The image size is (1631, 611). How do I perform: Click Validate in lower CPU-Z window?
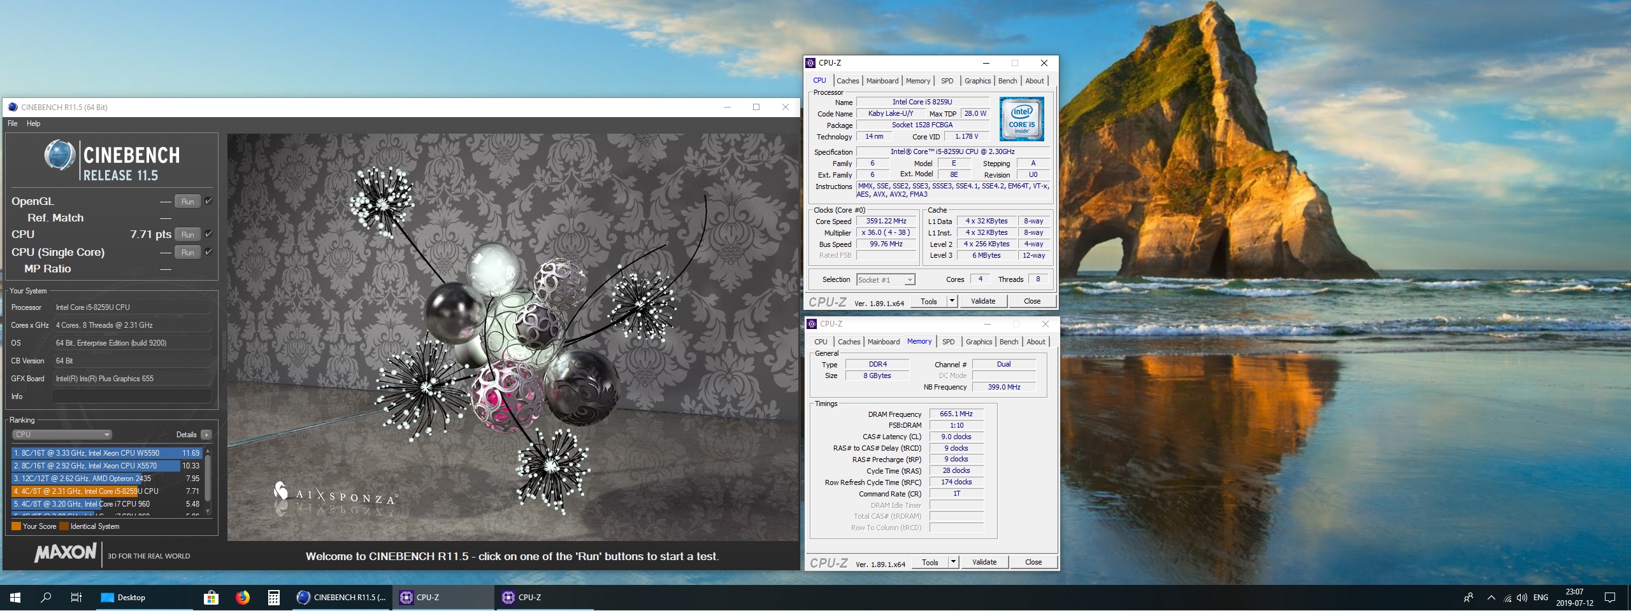click(x=984, y=562)
